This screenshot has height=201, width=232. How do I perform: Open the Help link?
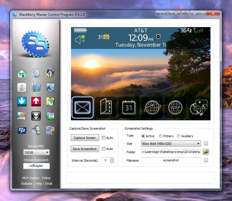[39, 183]
